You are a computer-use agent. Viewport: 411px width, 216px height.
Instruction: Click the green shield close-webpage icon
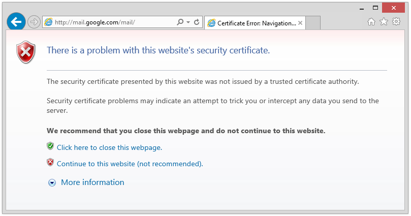(x=50, y=147)
